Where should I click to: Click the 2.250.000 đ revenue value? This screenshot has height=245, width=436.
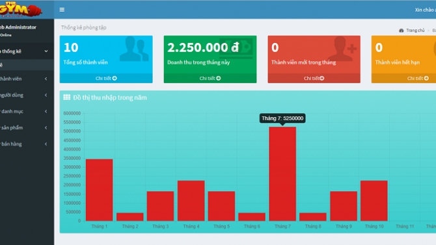(x=203, y=47)
